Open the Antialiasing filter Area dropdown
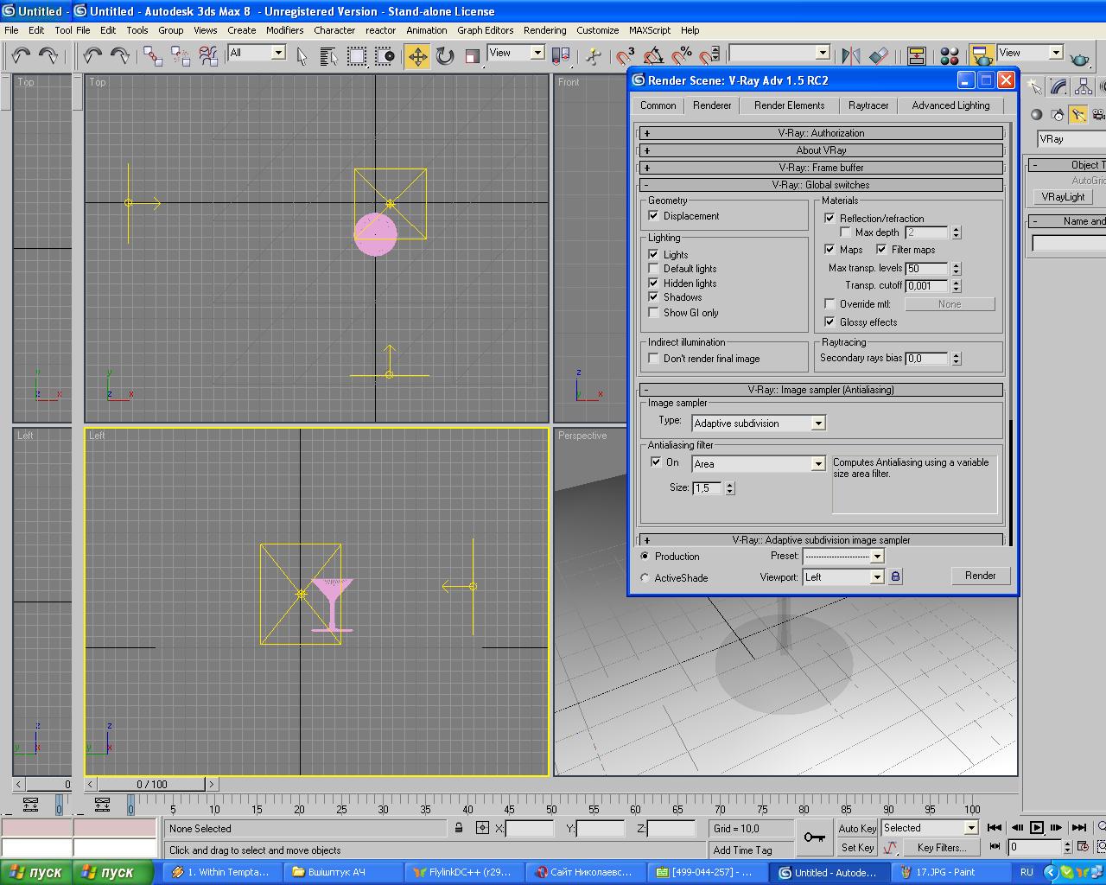Screen dimensions: 1106x885 (759, 464)
